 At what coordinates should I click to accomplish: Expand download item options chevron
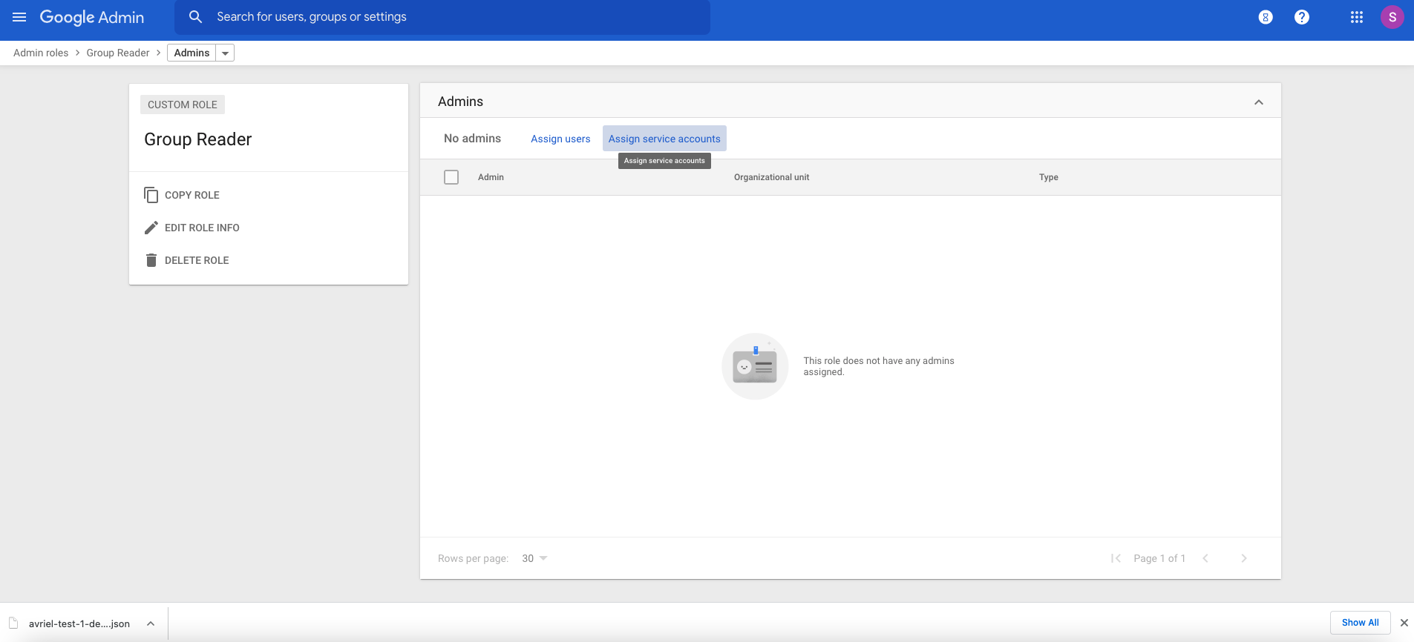tap(151, 623)
